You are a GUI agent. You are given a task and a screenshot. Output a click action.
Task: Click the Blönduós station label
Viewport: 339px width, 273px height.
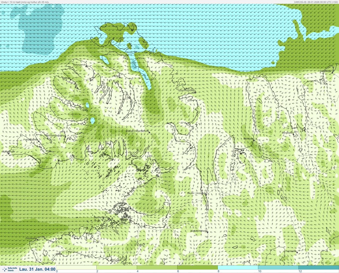(x=248, y=139)
